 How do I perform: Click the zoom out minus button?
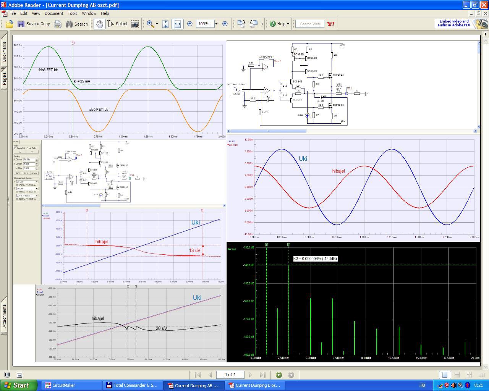(190, 24)
